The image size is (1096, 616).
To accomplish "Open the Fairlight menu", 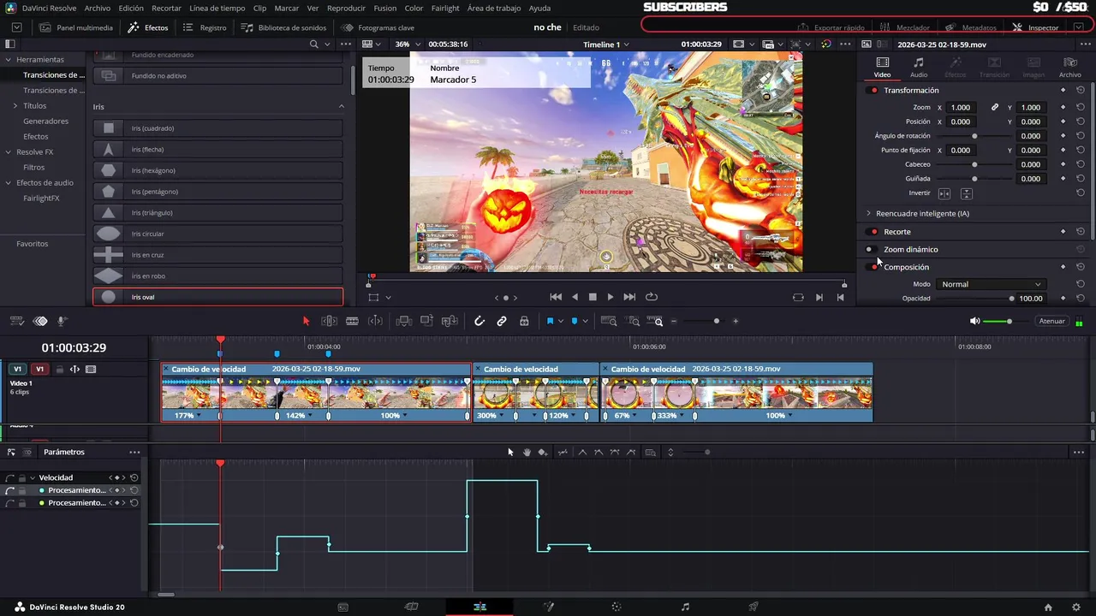I will 445,8.
